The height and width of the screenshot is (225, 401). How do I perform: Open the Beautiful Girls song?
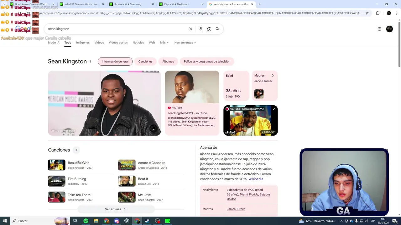click(81, 165)
